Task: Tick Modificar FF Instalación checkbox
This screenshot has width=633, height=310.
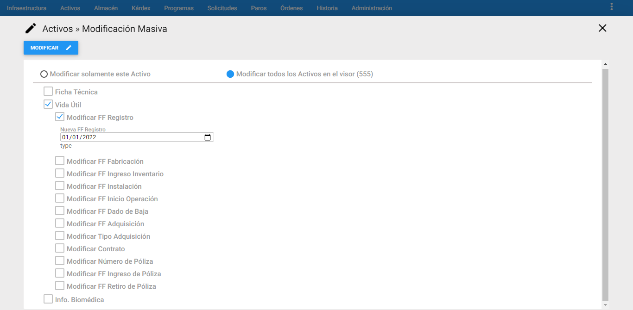Action: [x=60, y=186]
